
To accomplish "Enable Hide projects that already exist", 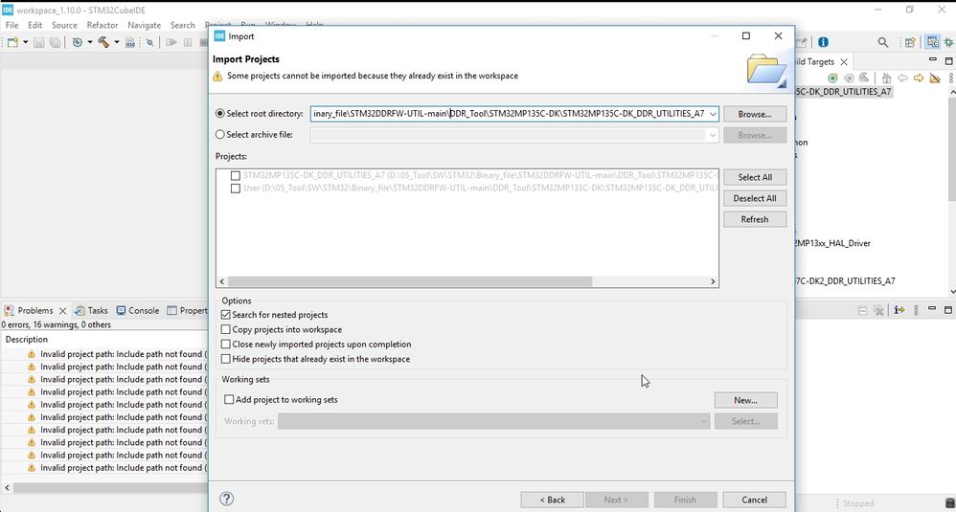I will tap(225, 359).
